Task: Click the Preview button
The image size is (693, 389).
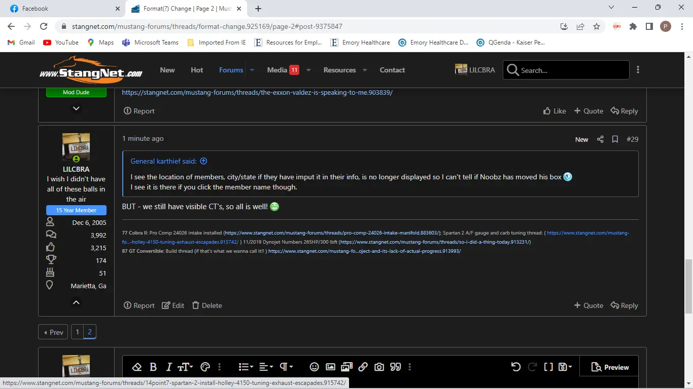Action: [610, 367]
